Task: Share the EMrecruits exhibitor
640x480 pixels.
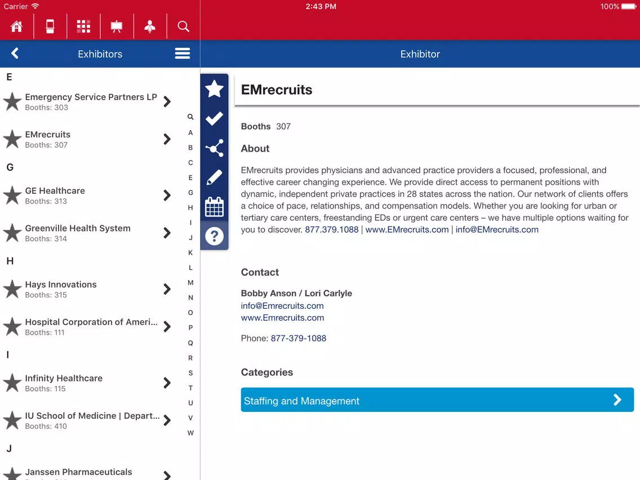Action: tap(214, 148)
